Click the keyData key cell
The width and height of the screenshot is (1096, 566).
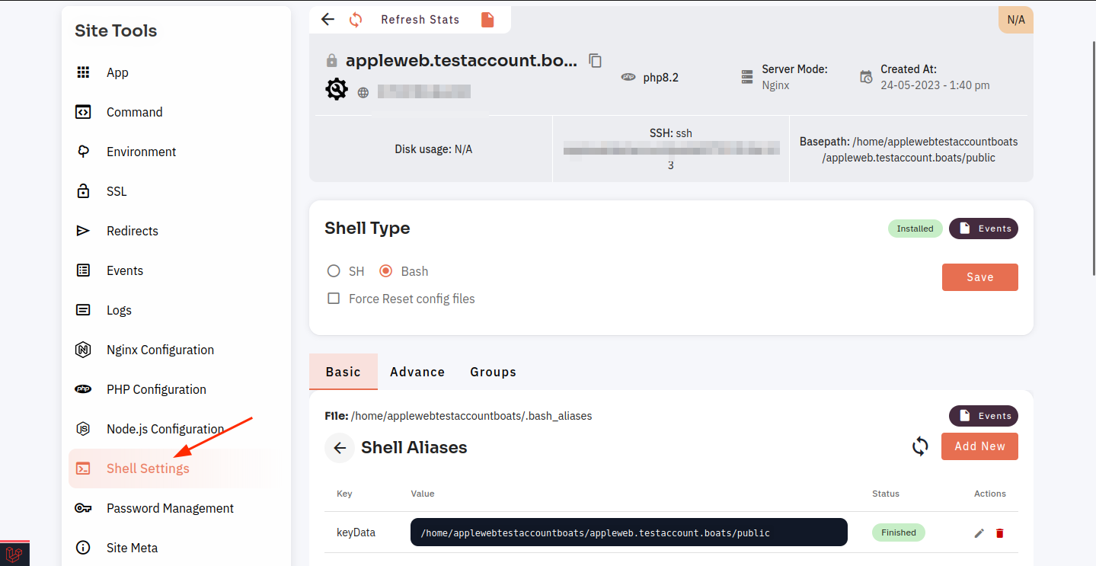pyautogui.click(x=356, y=532)
